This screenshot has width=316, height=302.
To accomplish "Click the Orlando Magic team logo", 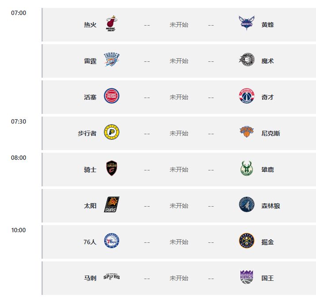I will click(x=246, y=60).
